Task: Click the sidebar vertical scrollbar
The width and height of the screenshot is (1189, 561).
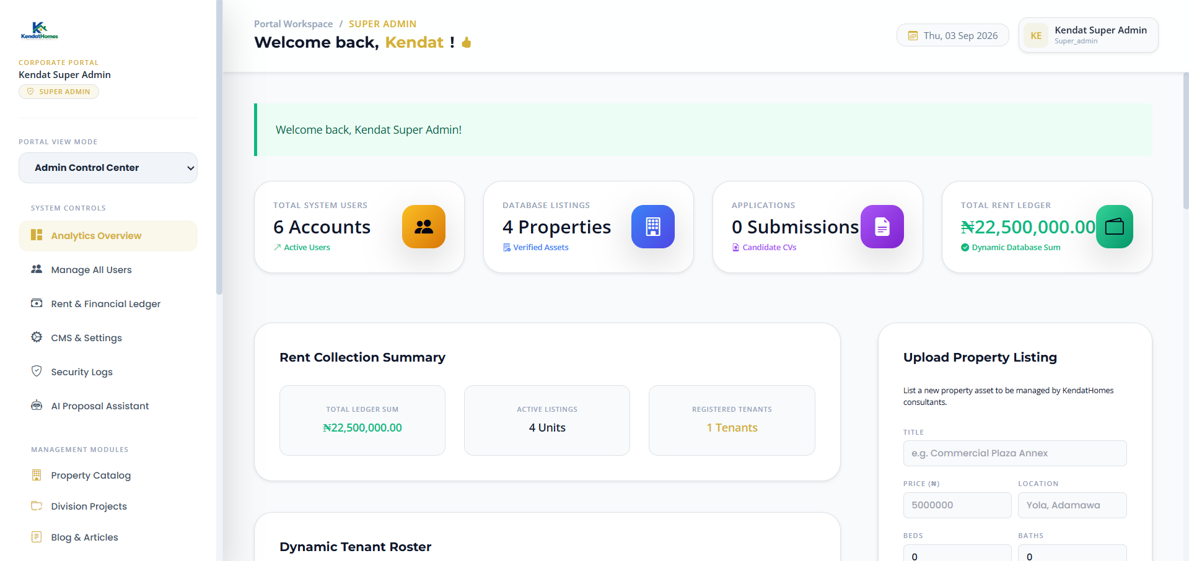Action: click(x=219, y=147)
